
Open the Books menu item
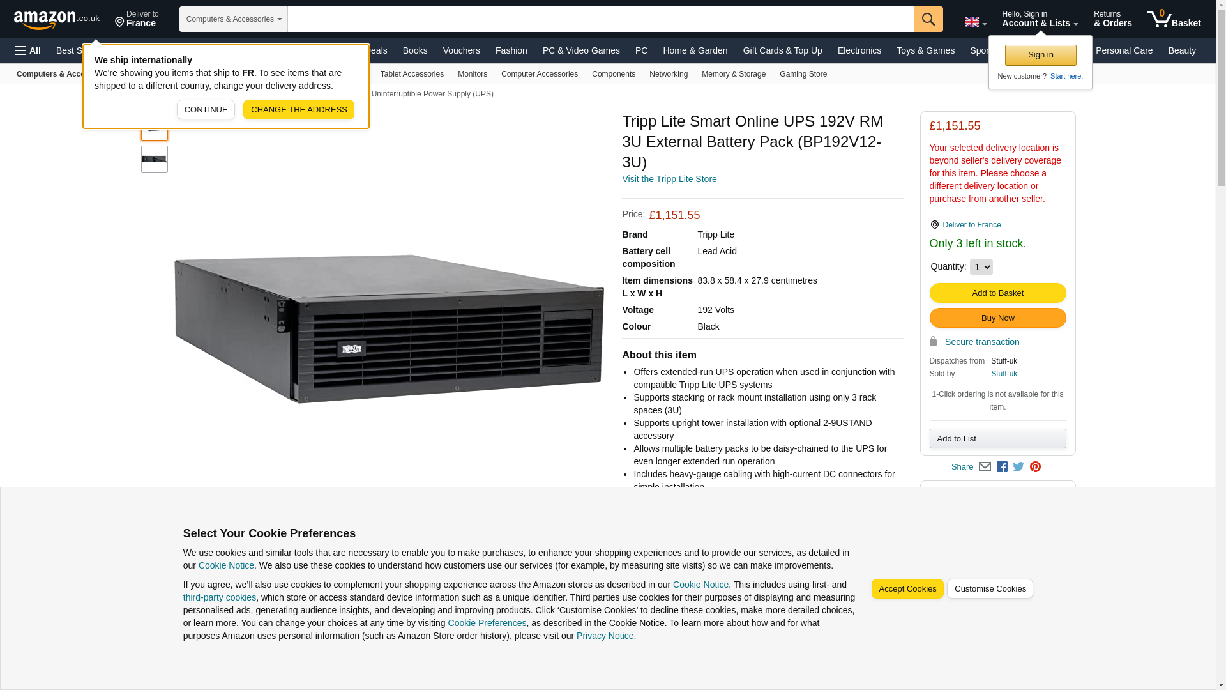[x=415, y=50]
